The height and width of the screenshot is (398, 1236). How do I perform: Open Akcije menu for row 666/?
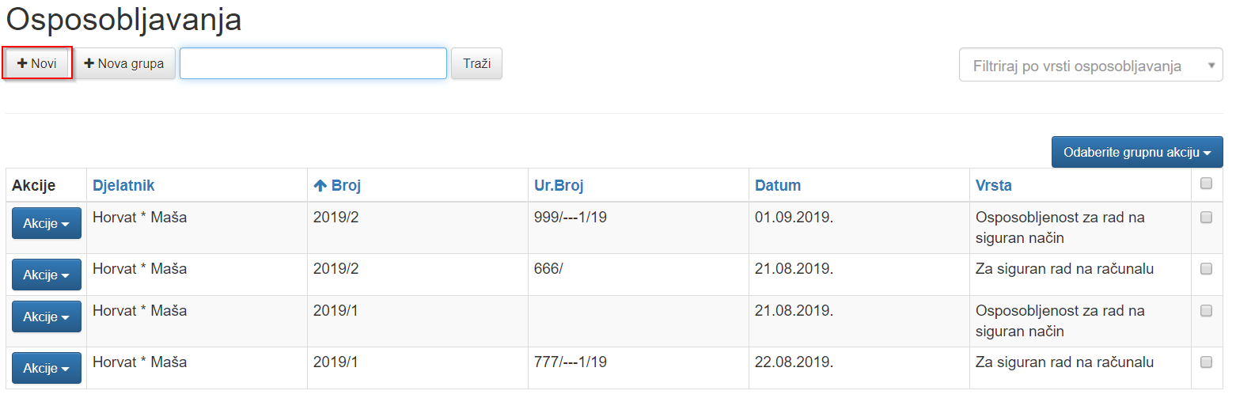(x=47, y=275)
